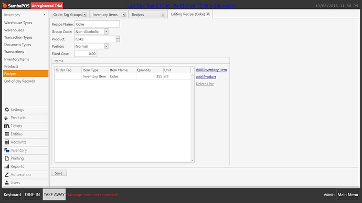362x203 pixels.
Task: Switch to Recipes tab
Action: point(138,15)
